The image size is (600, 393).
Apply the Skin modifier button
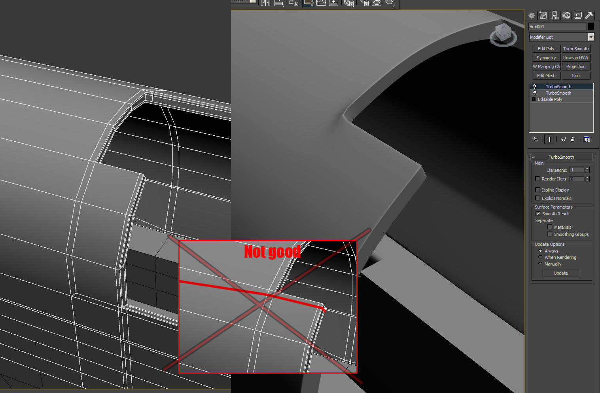(x=576, y=76)
